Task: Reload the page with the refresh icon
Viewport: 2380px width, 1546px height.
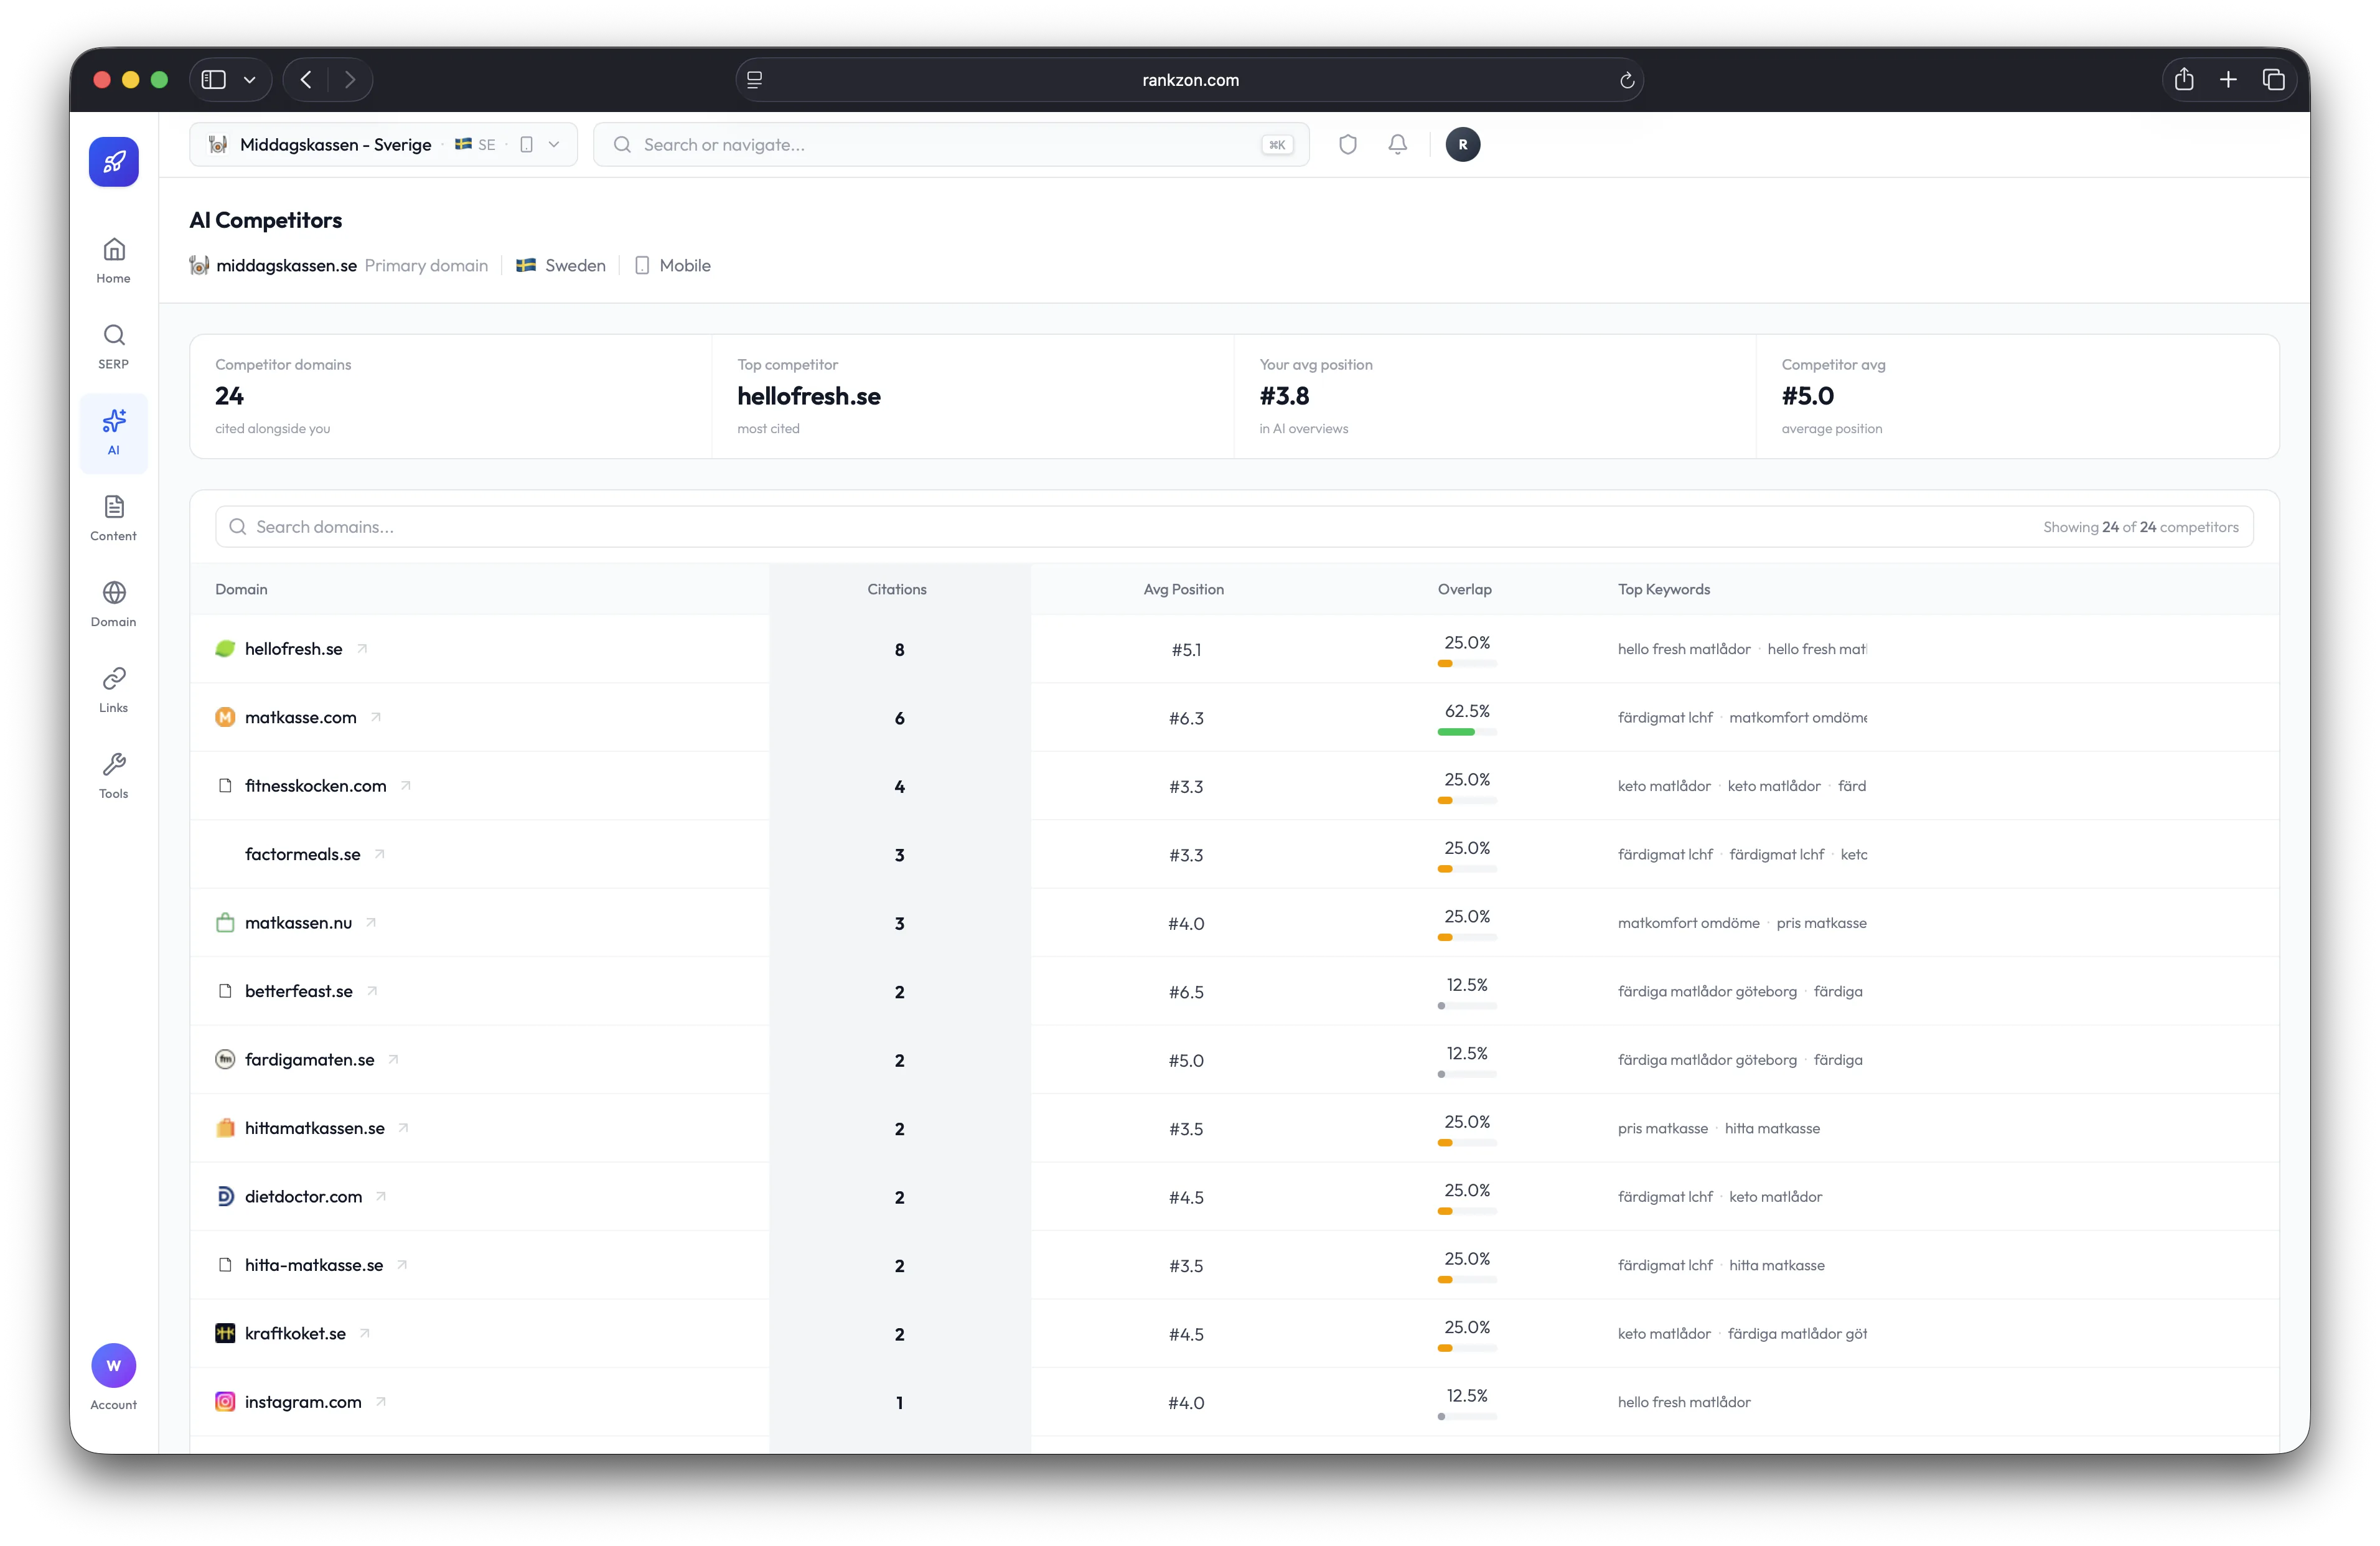Action: [x=1627, y=80]
